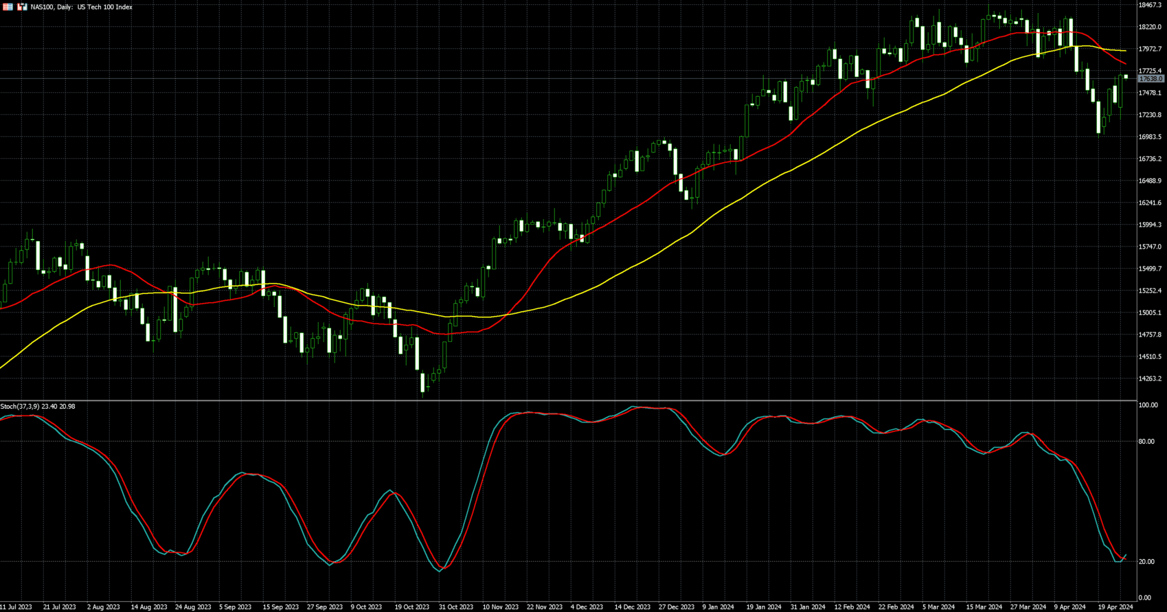Screen dimensions: 1167x612
Task: Click the Stochastic 0.00 scale label
Action: coord(1144,598)
